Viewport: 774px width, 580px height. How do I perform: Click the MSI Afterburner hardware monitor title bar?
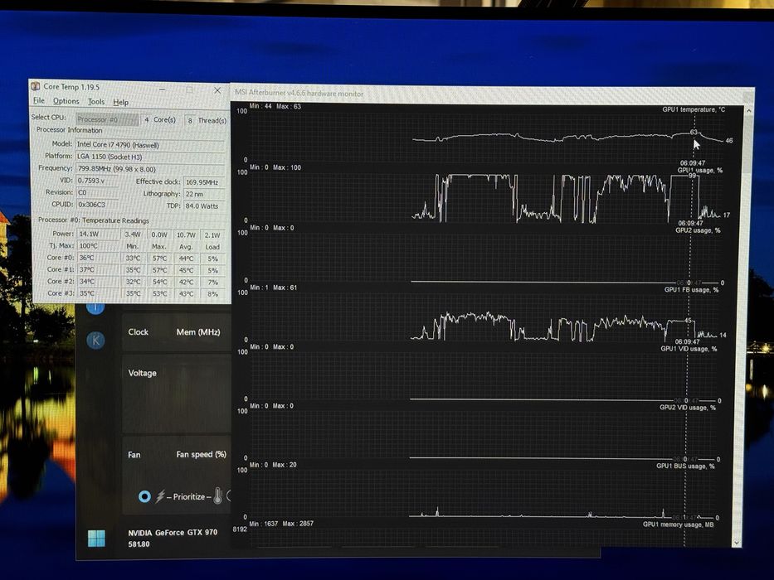(x=491, y=93)
